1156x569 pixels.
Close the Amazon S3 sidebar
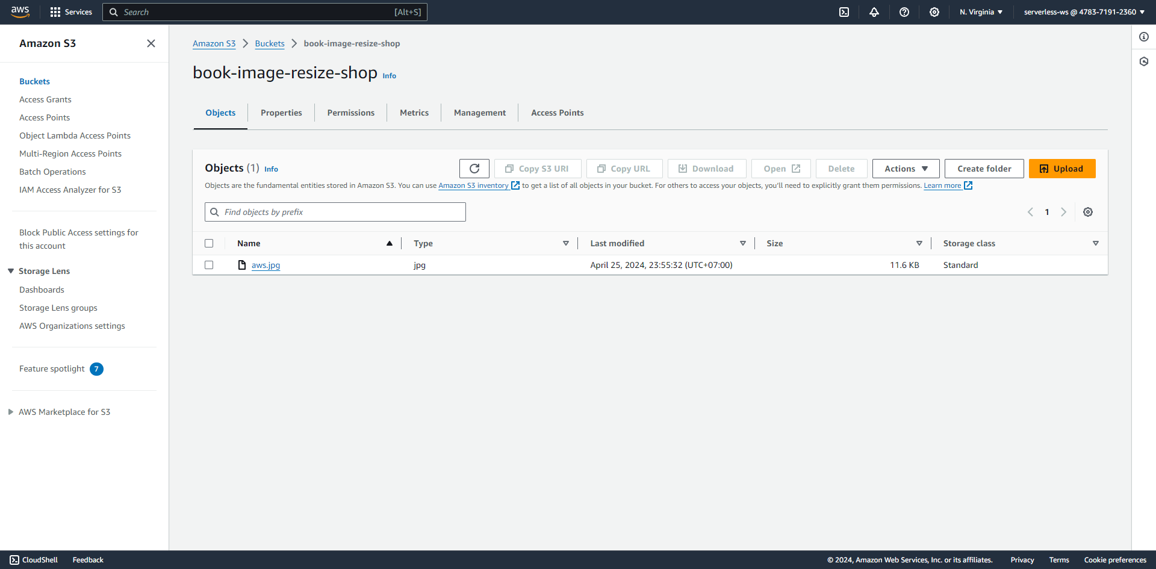coord(151,43)
